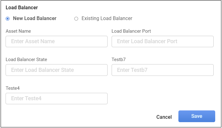
Task: Click the 'Enter Asset Name' placeholder text
Action: coord(33,41)
